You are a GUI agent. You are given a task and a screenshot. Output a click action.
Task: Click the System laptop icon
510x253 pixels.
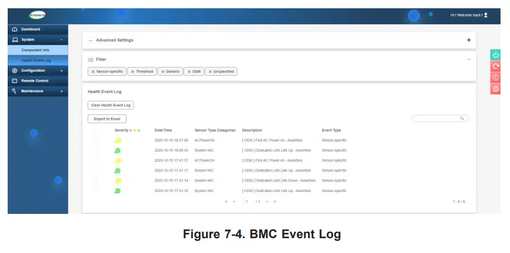pyautogui.click(x=15, y=40)
